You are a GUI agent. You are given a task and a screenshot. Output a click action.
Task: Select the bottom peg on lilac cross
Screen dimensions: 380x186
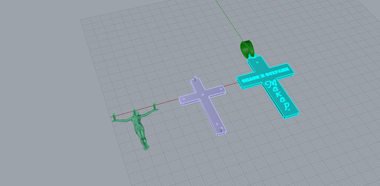point(222,130)
